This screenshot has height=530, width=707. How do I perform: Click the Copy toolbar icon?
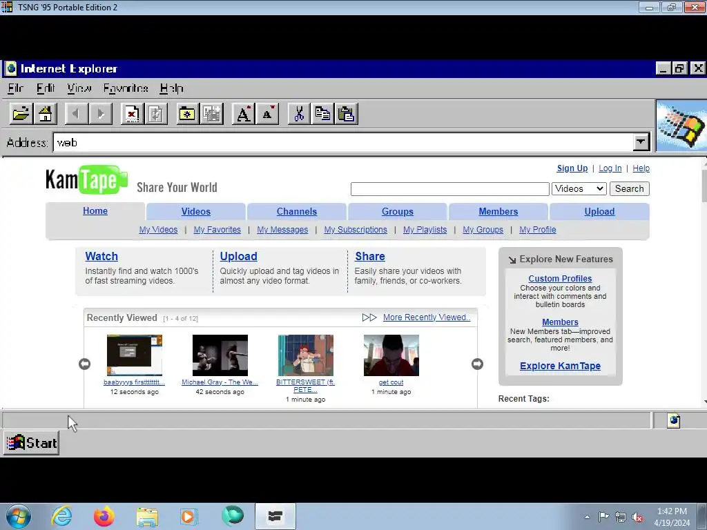click(322, 114)
